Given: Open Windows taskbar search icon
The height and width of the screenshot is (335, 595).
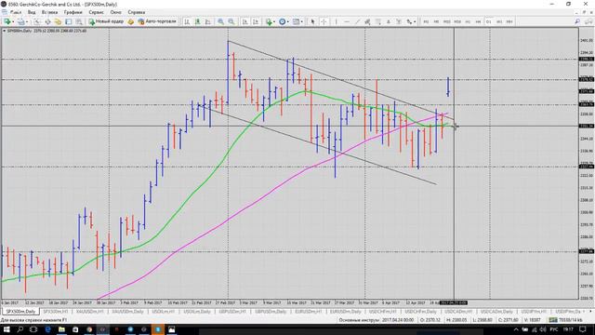Looking at the screenshot, I should (x=20, y=329).
